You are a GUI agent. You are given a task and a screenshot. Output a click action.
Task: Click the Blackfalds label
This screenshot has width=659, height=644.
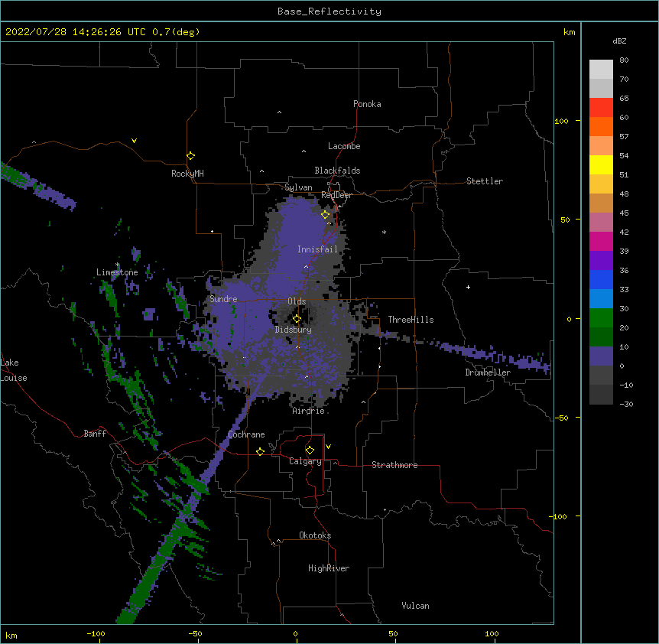pyautogui.click(x=337, y=171)
